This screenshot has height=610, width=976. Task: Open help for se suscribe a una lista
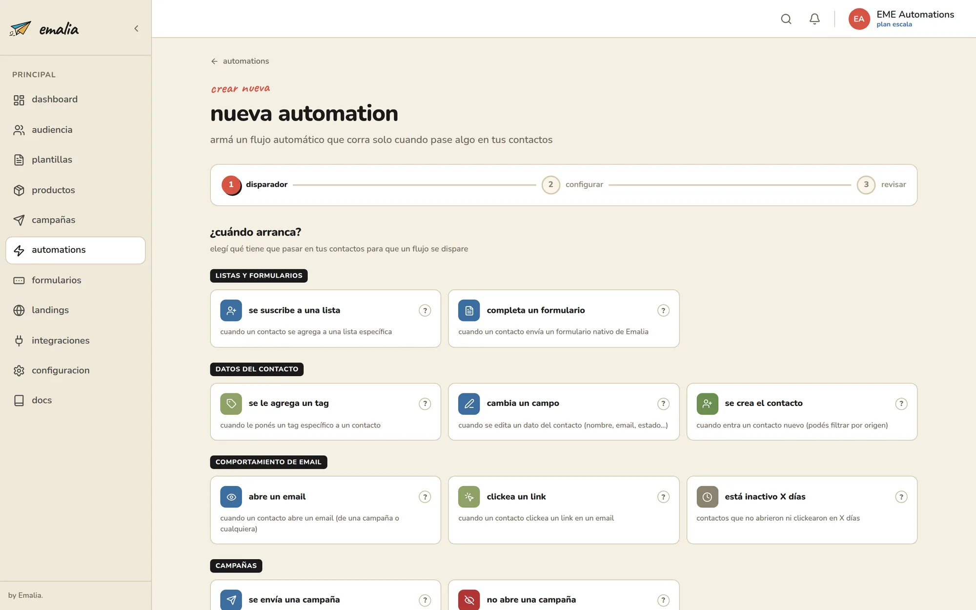point(425,310)
